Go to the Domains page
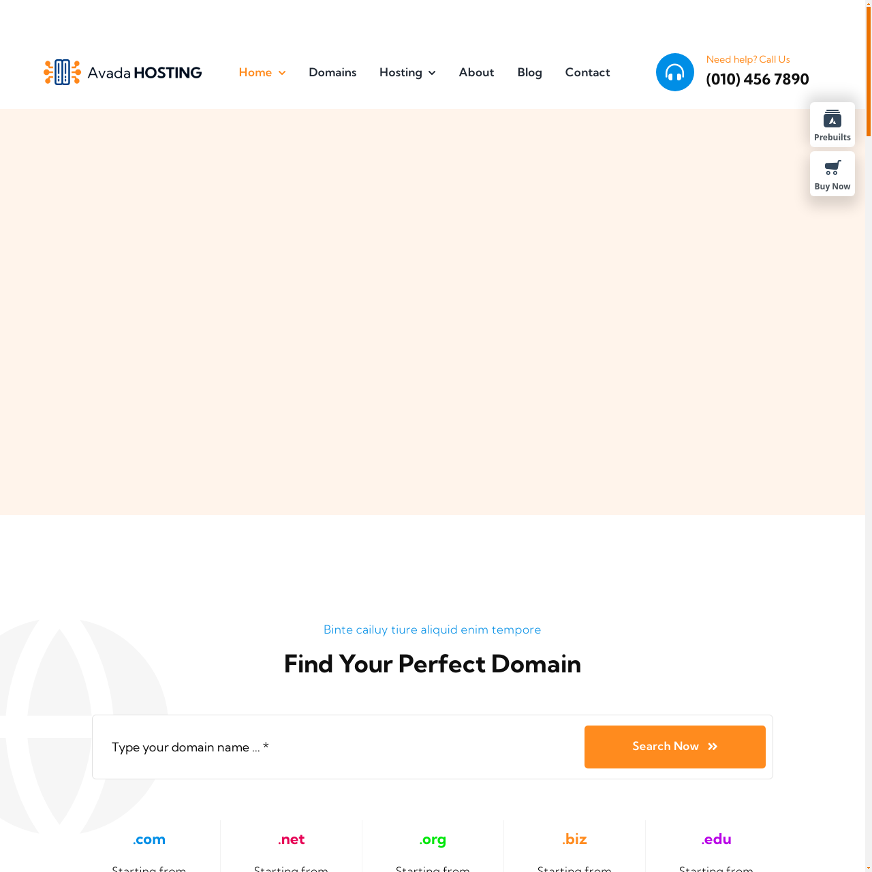872x872 pixels. pyautogui.click(x=332, y=72)
